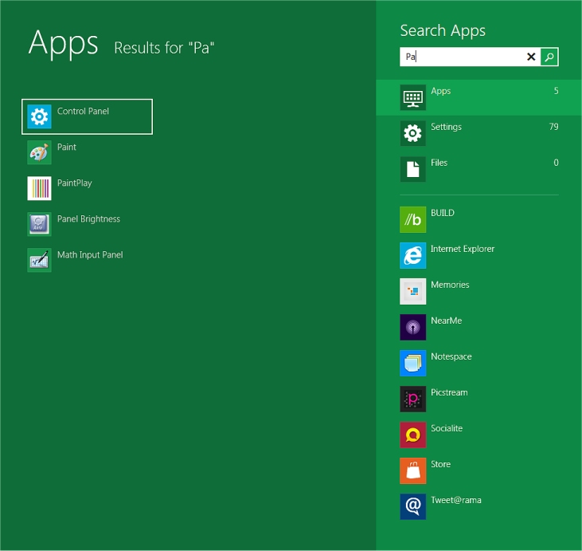The image size is (582, 551).
Task: Click the Control Panel label
Action: click(83, 111)
